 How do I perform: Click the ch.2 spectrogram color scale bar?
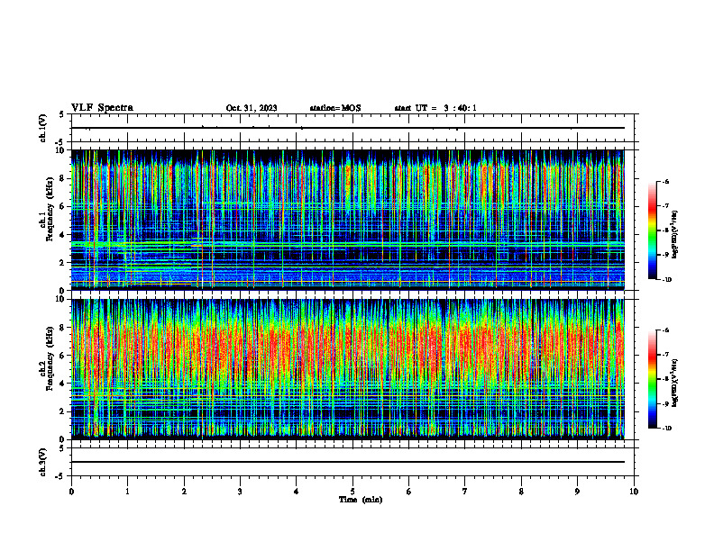653,379
